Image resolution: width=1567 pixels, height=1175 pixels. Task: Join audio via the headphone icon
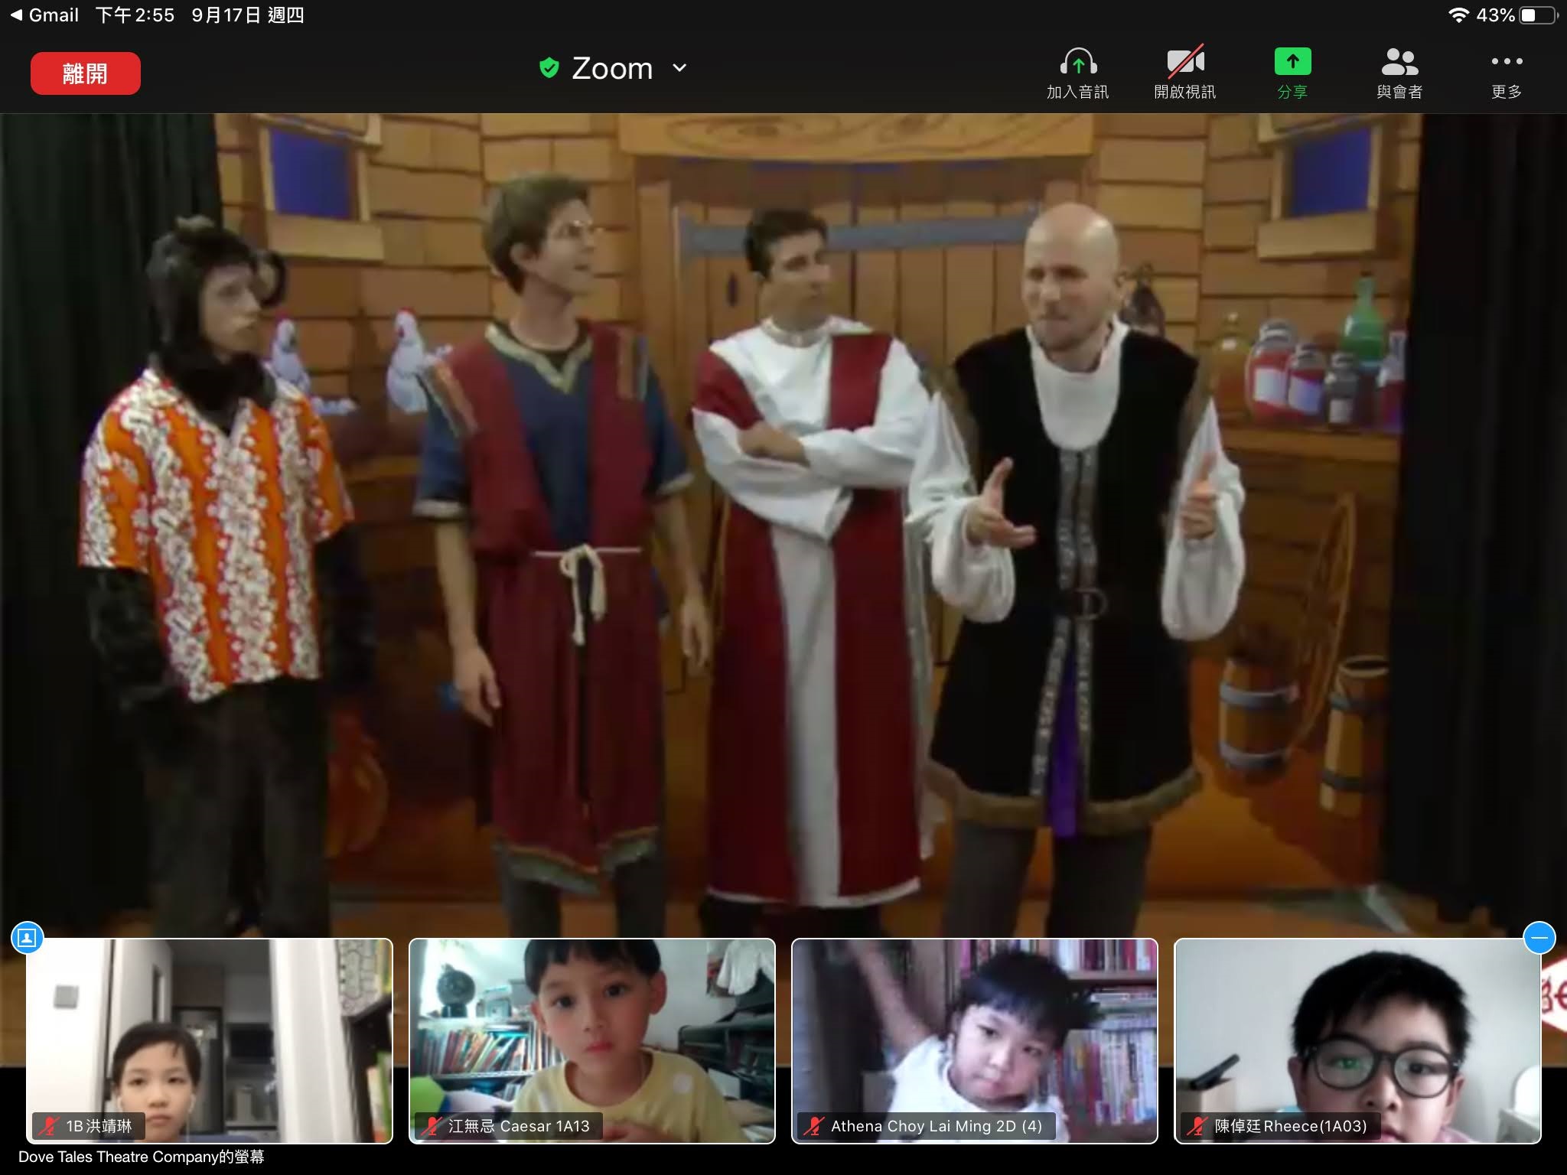[1078, 61]
